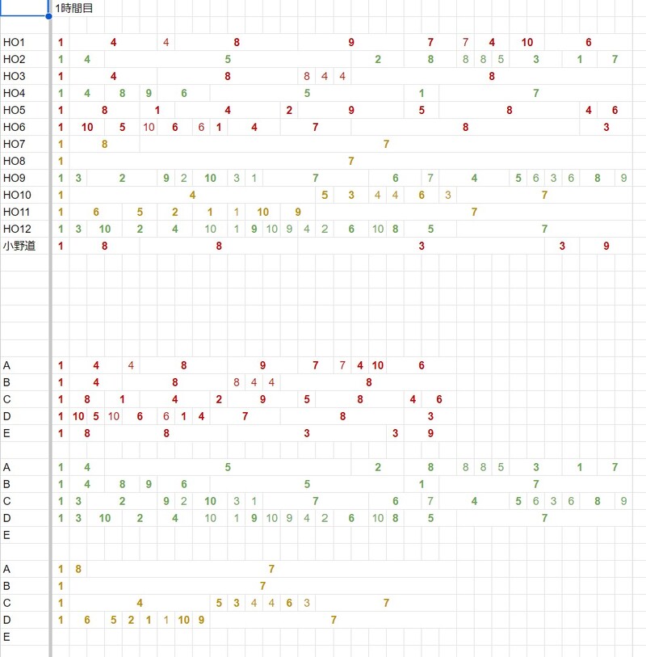646x657 pixels.
Task: Click the 2 in yellow group row D
Action: [x=131, y=620]
